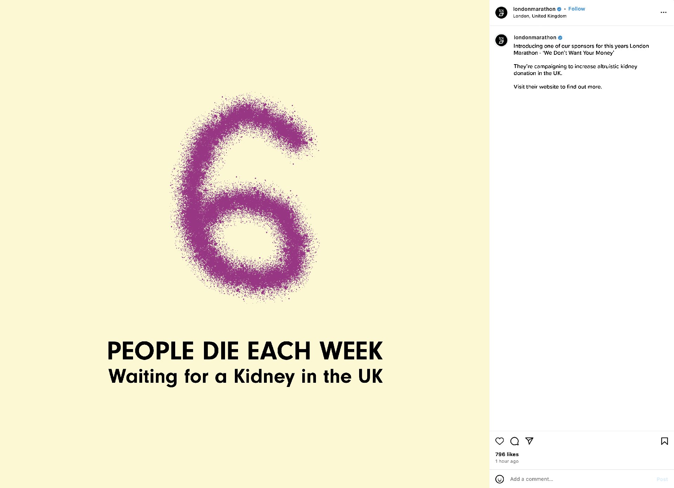This screenshot has width=674, height=488.
Task: Open the emoji picker smiley icon
Action: point(500,479)
